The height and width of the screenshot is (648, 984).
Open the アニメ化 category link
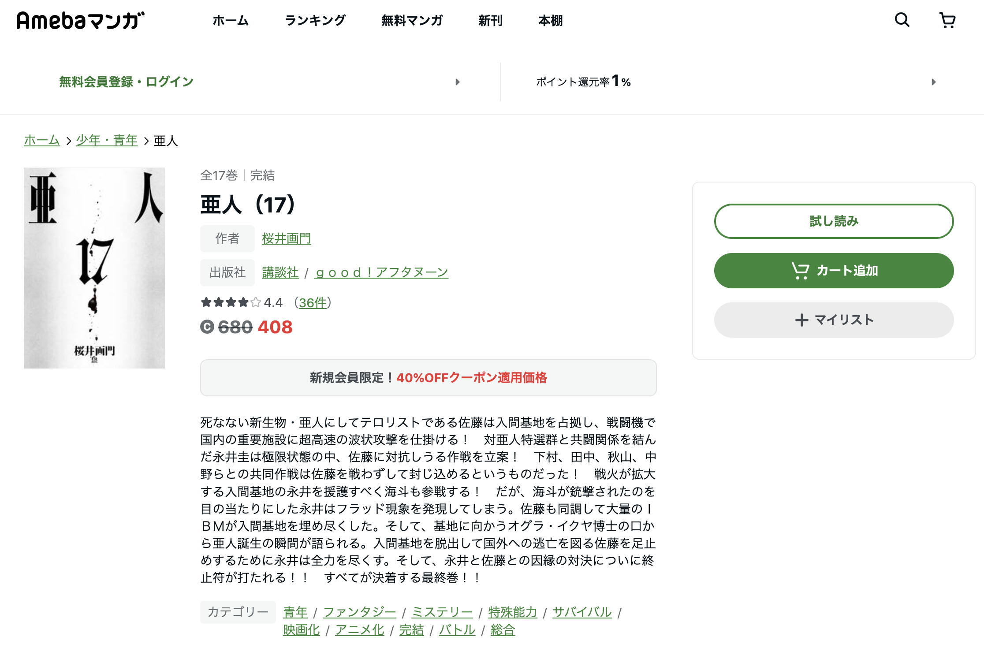coord(360,630)
